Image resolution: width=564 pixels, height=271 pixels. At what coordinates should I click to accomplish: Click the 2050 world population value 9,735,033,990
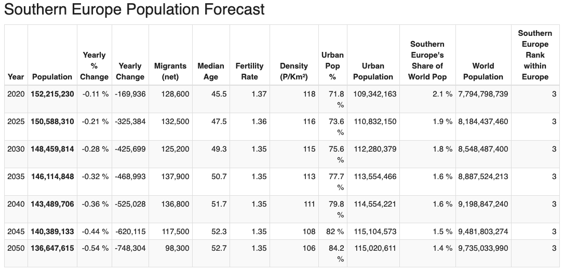point(482,248)
